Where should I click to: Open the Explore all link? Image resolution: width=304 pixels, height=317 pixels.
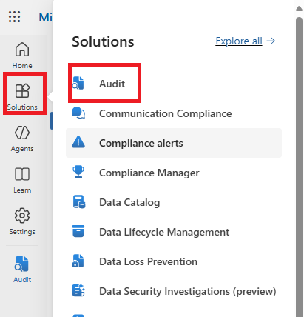pos(239,41)
